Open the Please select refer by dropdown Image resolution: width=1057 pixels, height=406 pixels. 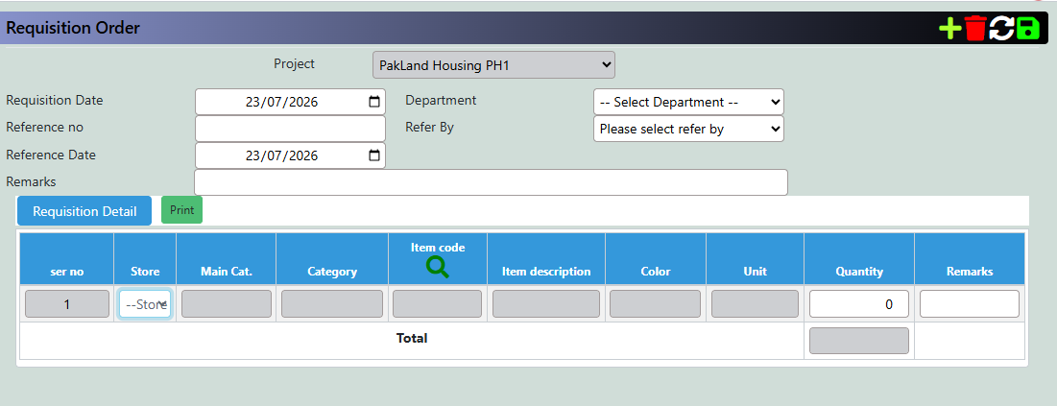[x=688, y=129]
